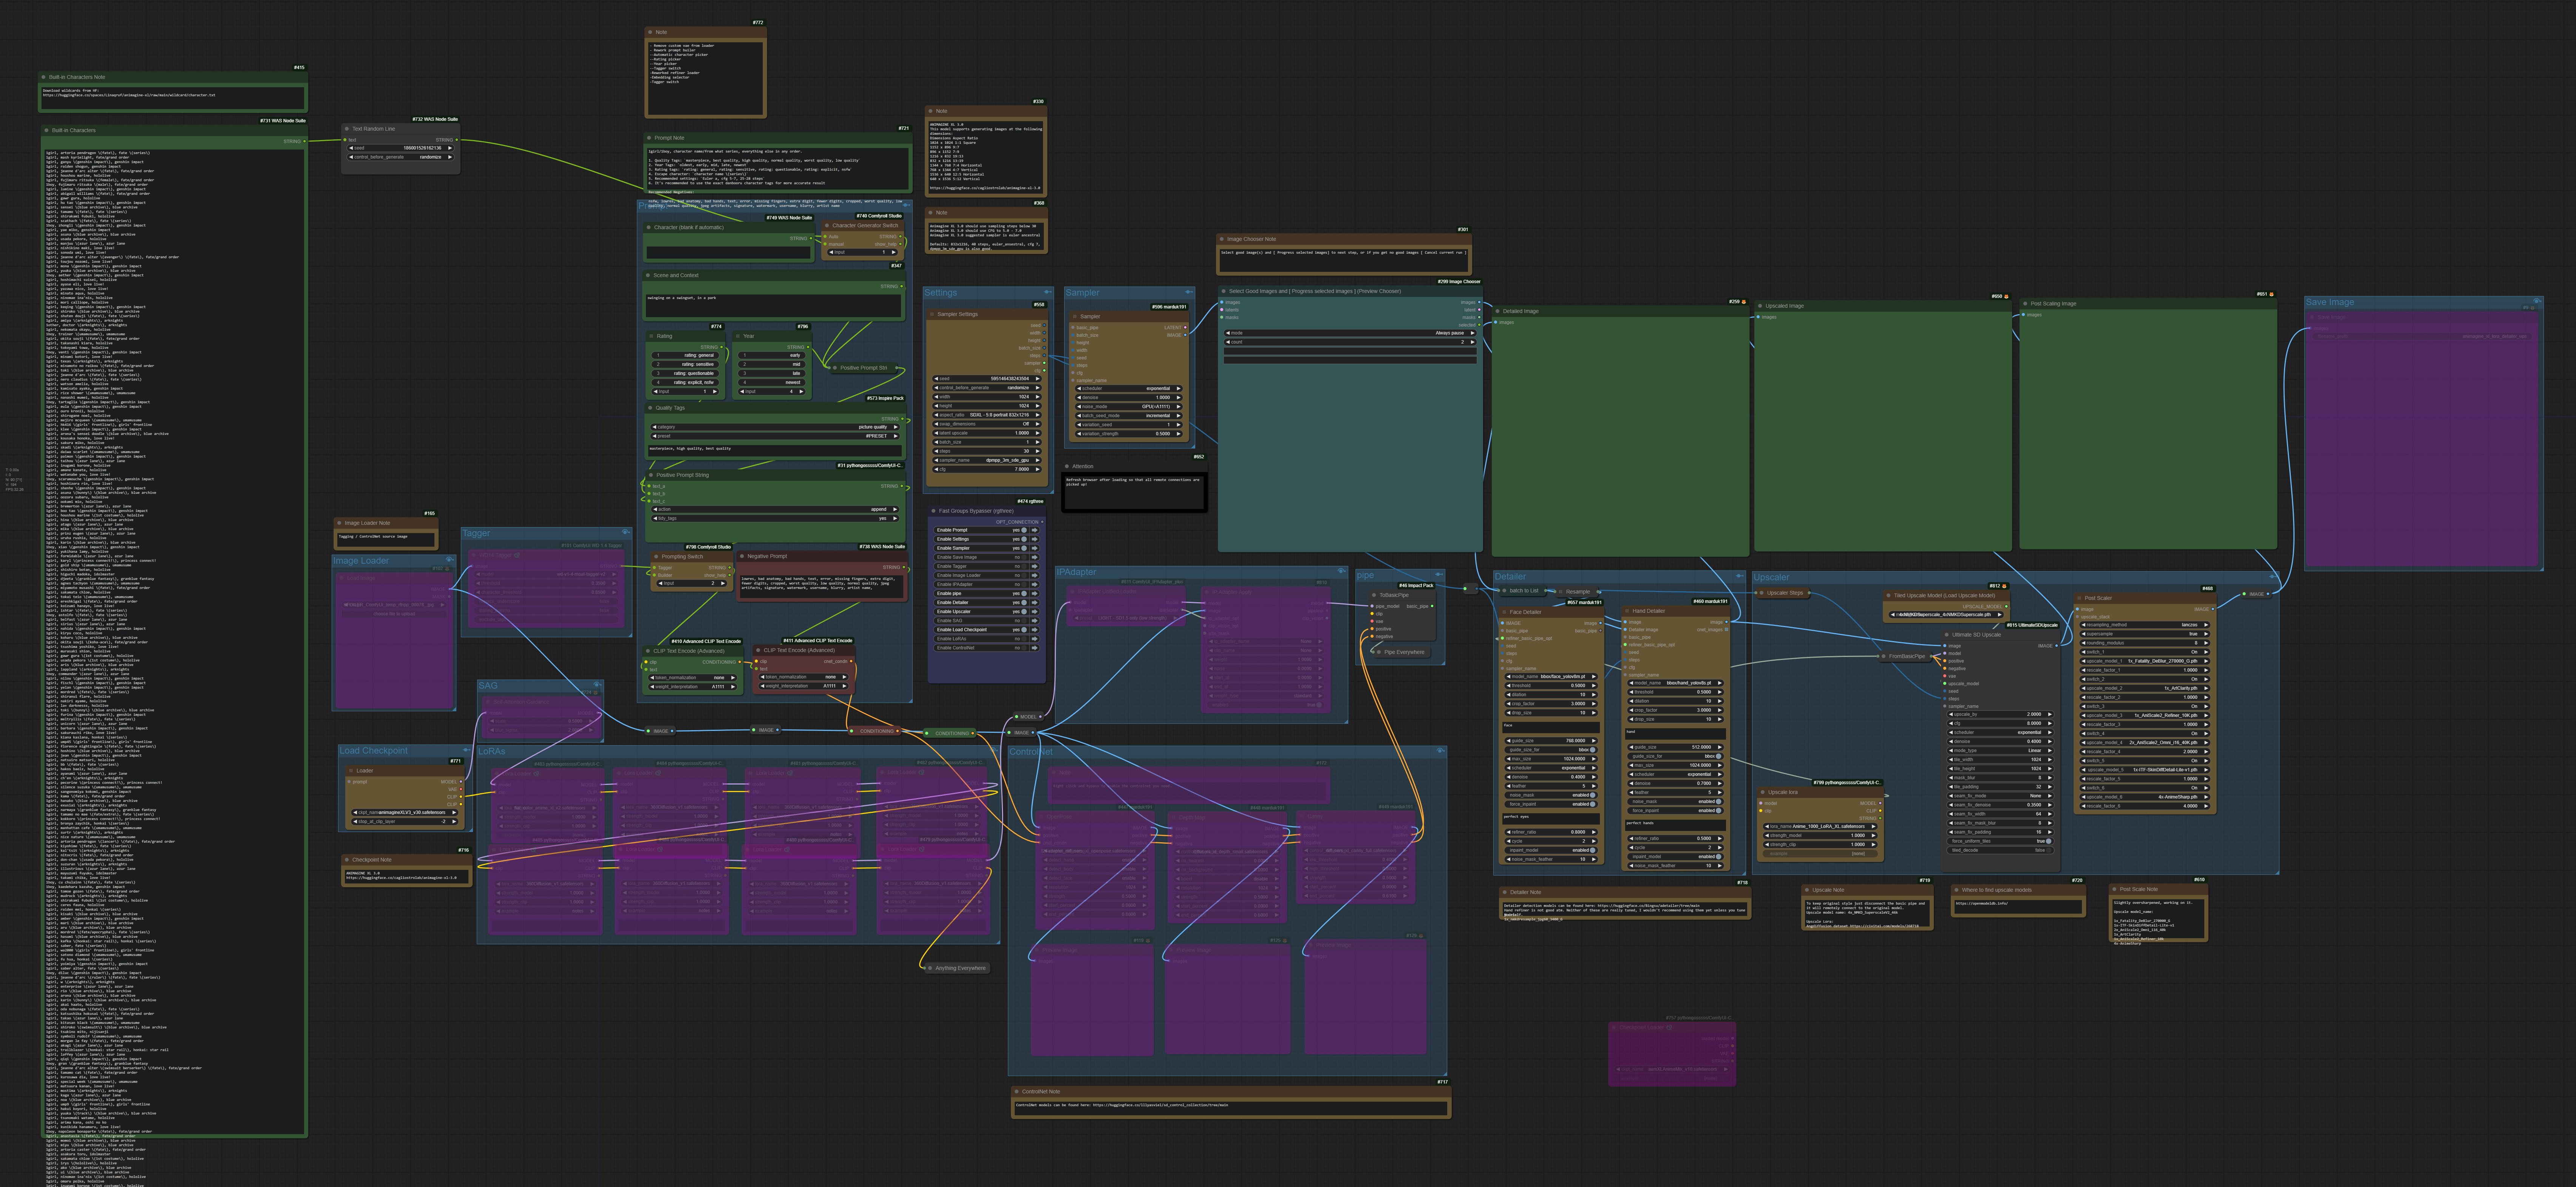
Task: Click the IPAdapter group mute eye icon
Action: coord(1341,572)
